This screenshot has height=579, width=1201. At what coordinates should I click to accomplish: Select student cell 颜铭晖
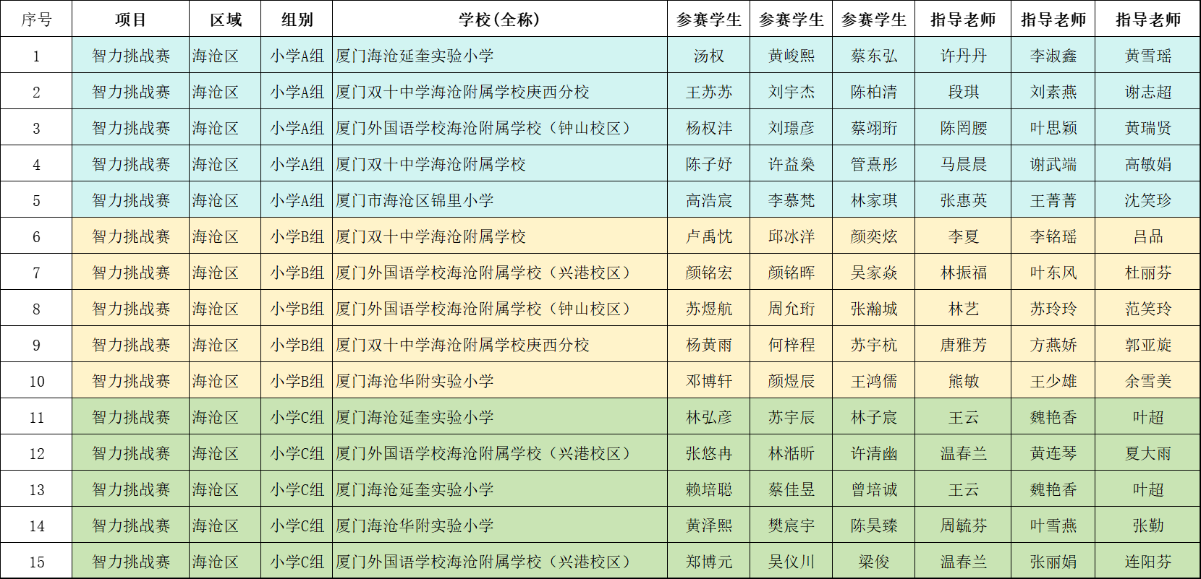click(792, 273)
